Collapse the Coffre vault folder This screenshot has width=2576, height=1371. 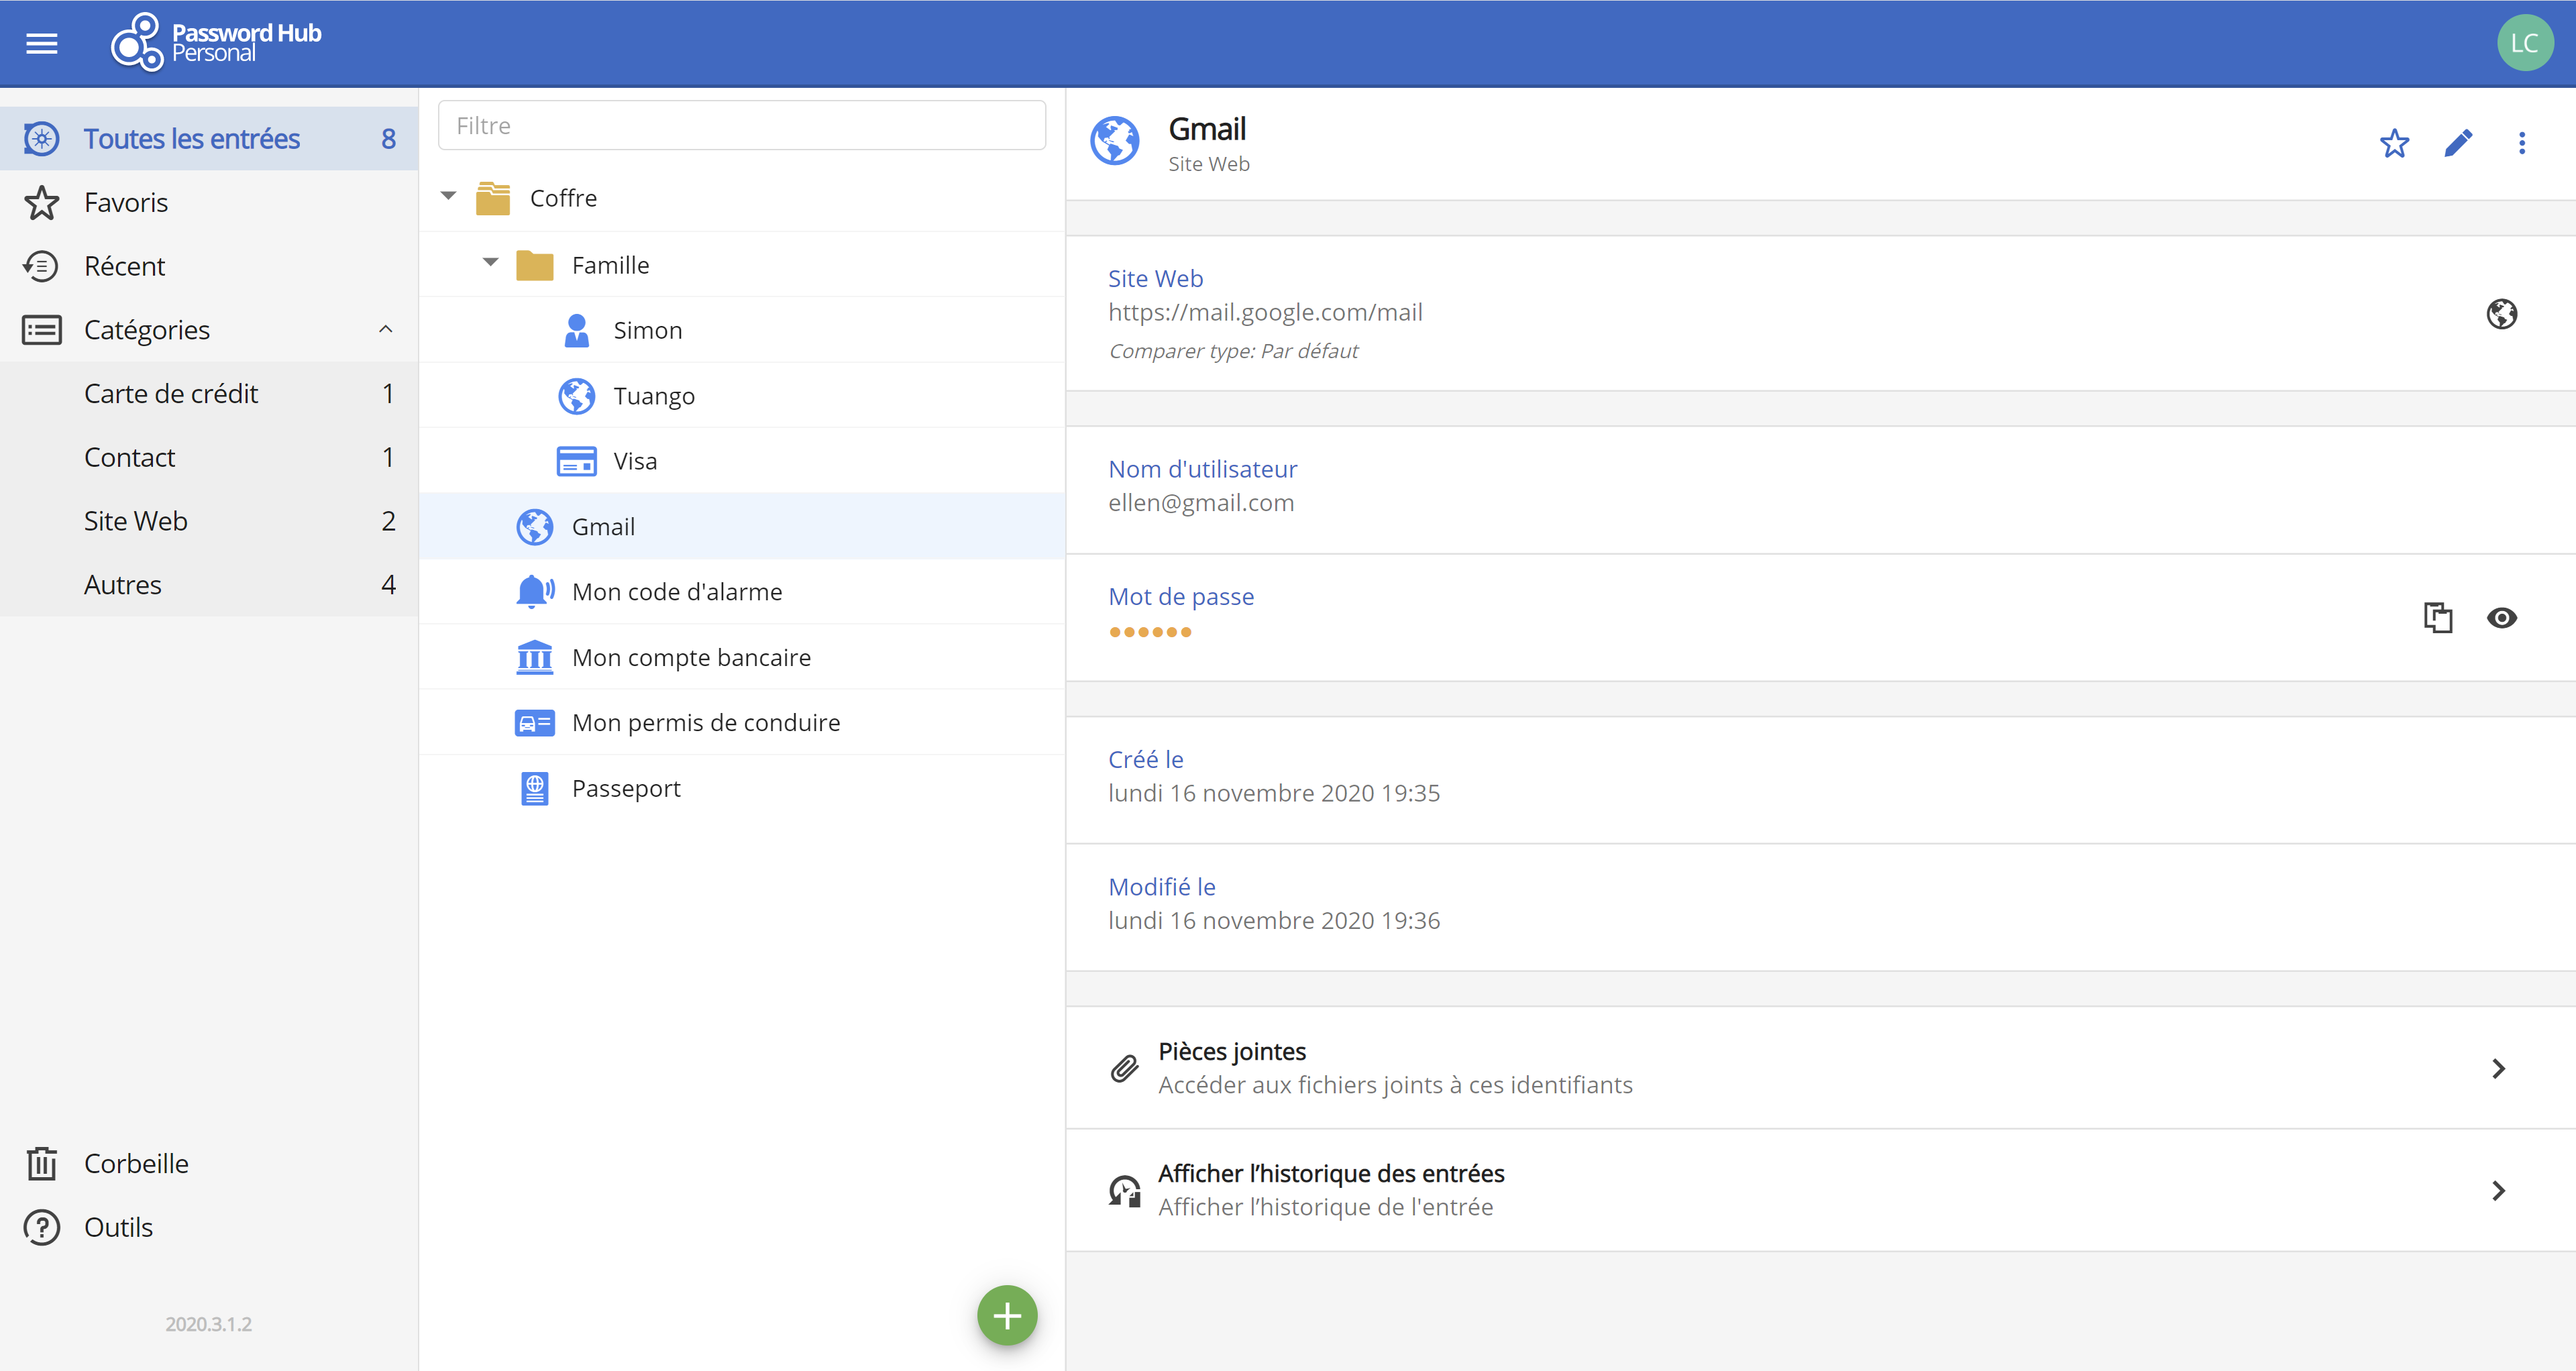point(449,197)
